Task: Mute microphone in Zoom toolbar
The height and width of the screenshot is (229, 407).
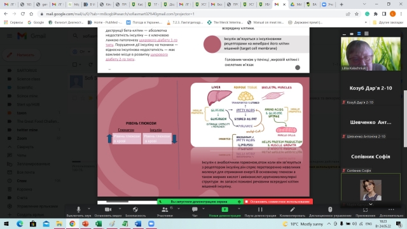Action: click(78, 209)
